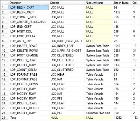This screenshot has width=140, height=121.
Task: Select the LOP_ROOT_CHANGE cell
Action: point(29,55)
